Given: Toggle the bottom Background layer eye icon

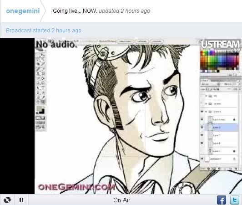Looking at the screenshot, I should (x=202, y=159).
